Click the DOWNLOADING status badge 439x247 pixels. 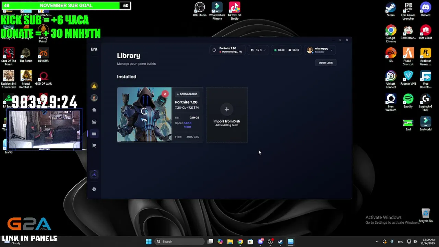pyautogui.click(x=187, y=94)
